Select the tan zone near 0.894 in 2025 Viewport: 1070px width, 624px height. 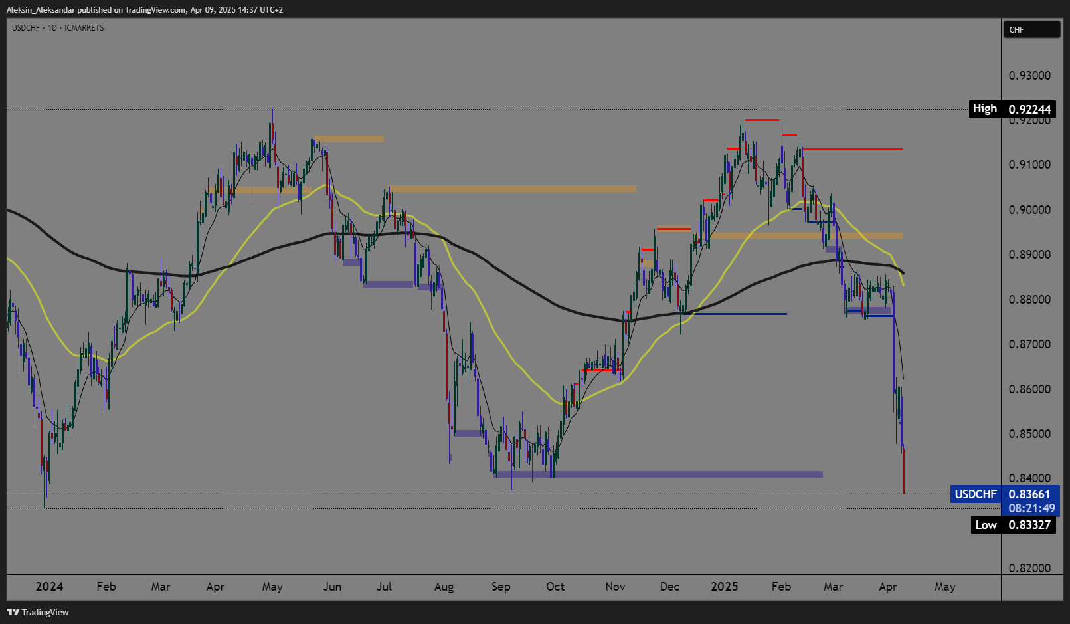[806, 236]
